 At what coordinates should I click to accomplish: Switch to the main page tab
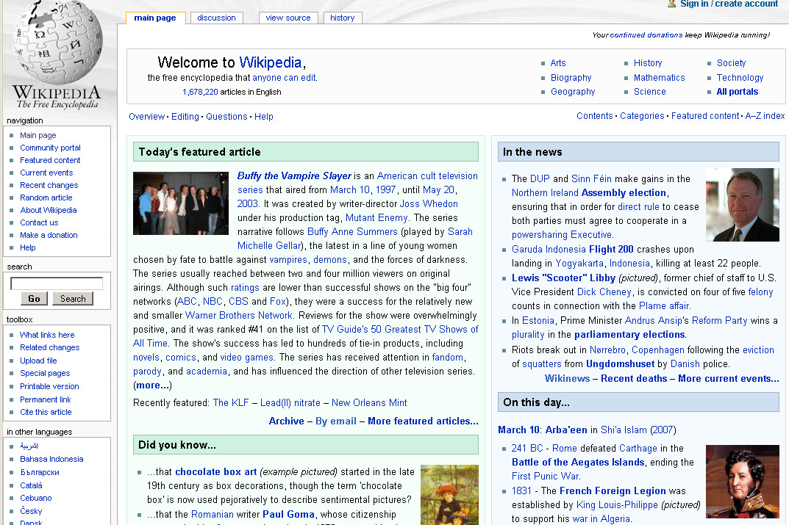tap(155, 18)
